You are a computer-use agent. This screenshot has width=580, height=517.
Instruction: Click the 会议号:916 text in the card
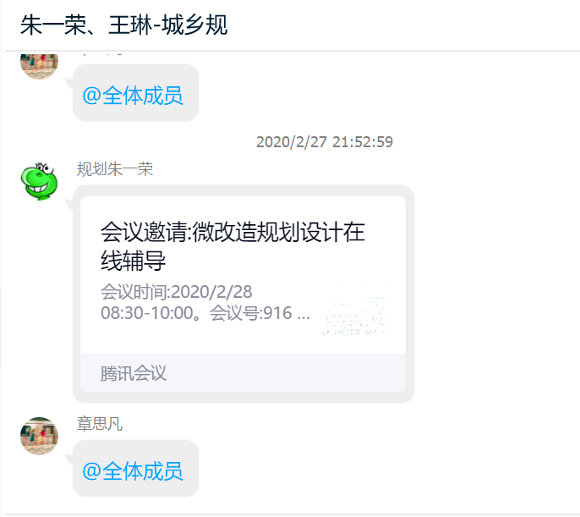click(251, 313)
